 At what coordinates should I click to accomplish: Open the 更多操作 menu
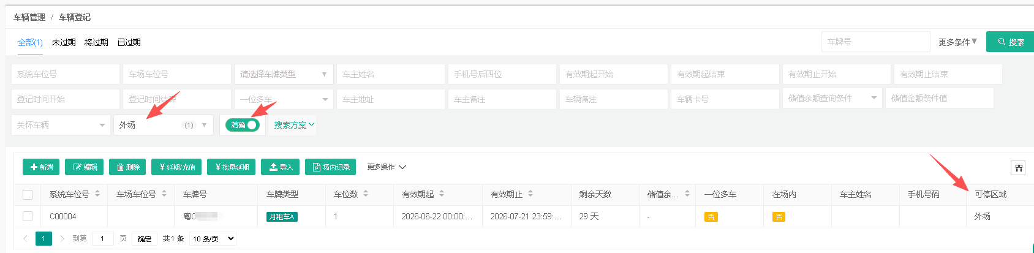tap(387, 167)
